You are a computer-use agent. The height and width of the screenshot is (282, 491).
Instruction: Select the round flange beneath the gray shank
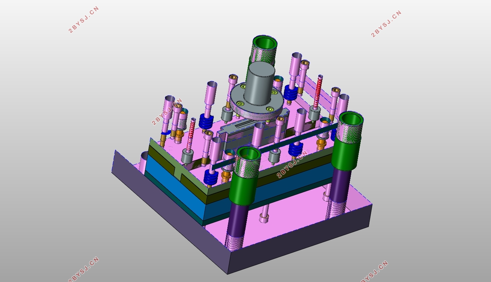[x=255, y=111]
